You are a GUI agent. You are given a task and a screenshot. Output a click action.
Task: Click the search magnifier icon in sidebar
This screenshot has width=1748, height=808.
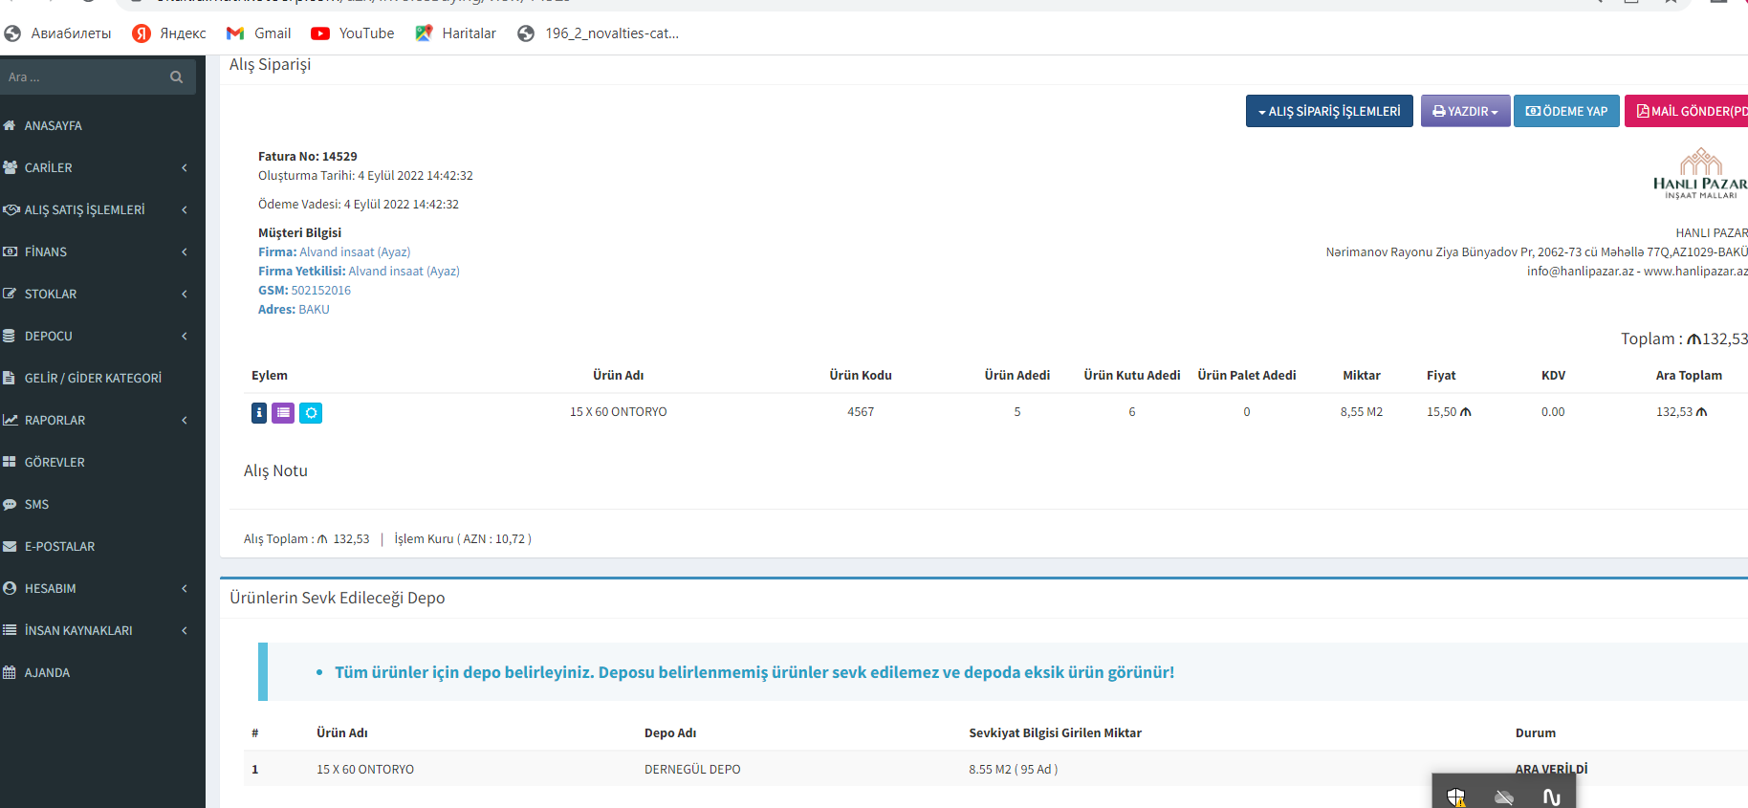pyautogui.click(x=177, y=77)
